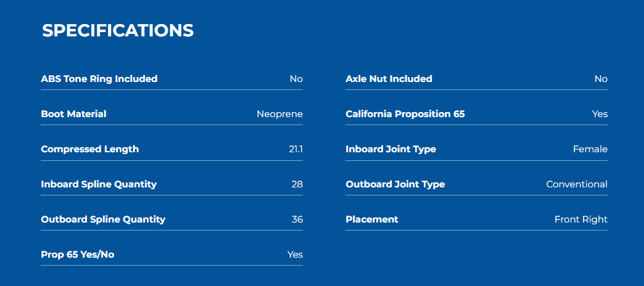Click the Outboard Joint Type label
Image resolution: width=644 pixels, height=286 pixels.
click(x=395, y=185)
